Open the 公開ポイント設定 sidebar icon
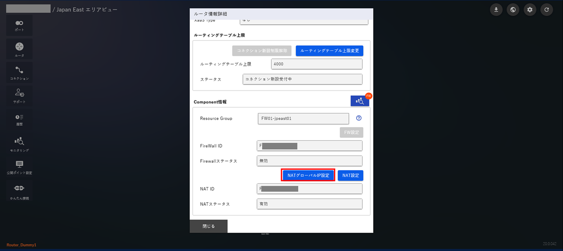Image resolution: width=563 pixels, height=251 pixels. (x=19, y=167)
